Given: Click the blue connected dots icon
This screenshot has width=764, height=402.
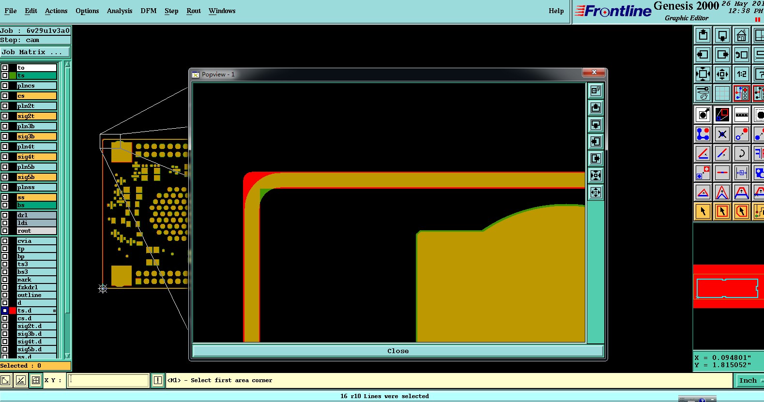Looking at the screenshot, I should pyautogui.click(x=703, y=134).
